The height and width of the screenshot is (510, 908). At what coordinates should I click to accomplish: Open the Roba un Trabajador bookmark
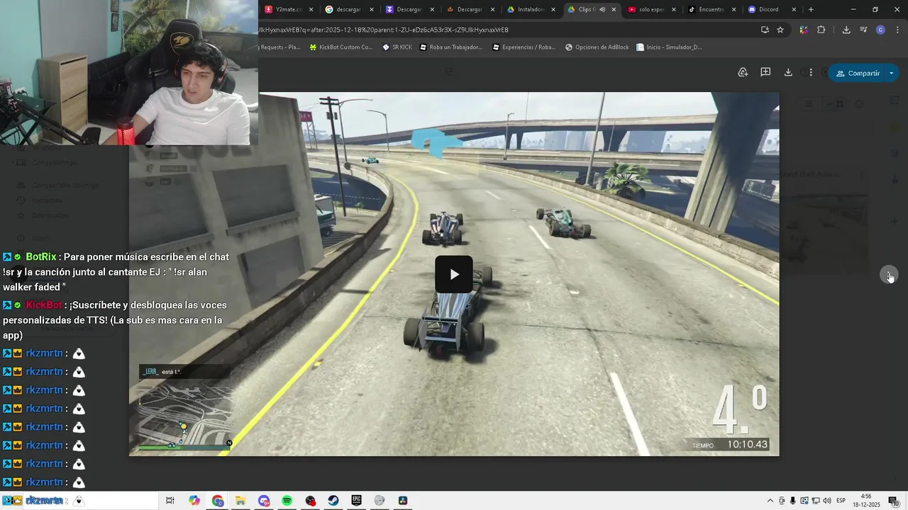pyautogui.click(x=451, y=47)
